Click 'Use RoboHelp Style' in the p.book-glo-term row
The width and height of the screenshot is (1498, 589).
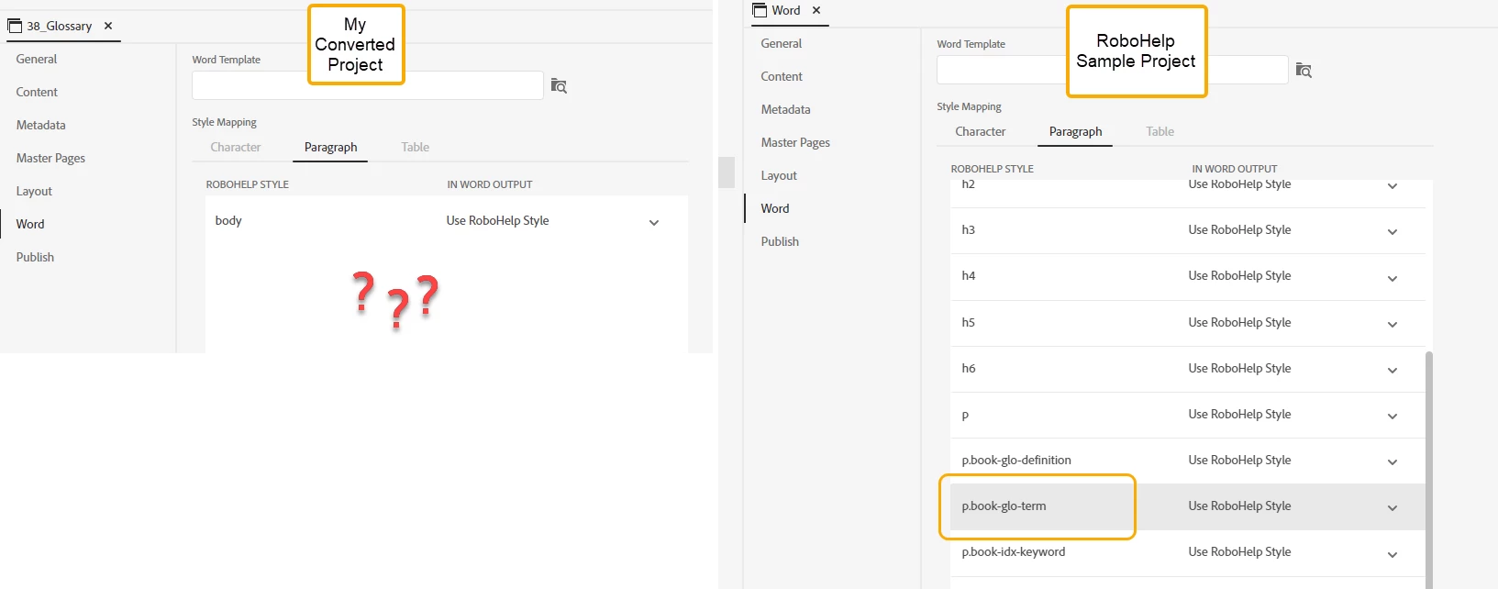tap(1239, 506)
